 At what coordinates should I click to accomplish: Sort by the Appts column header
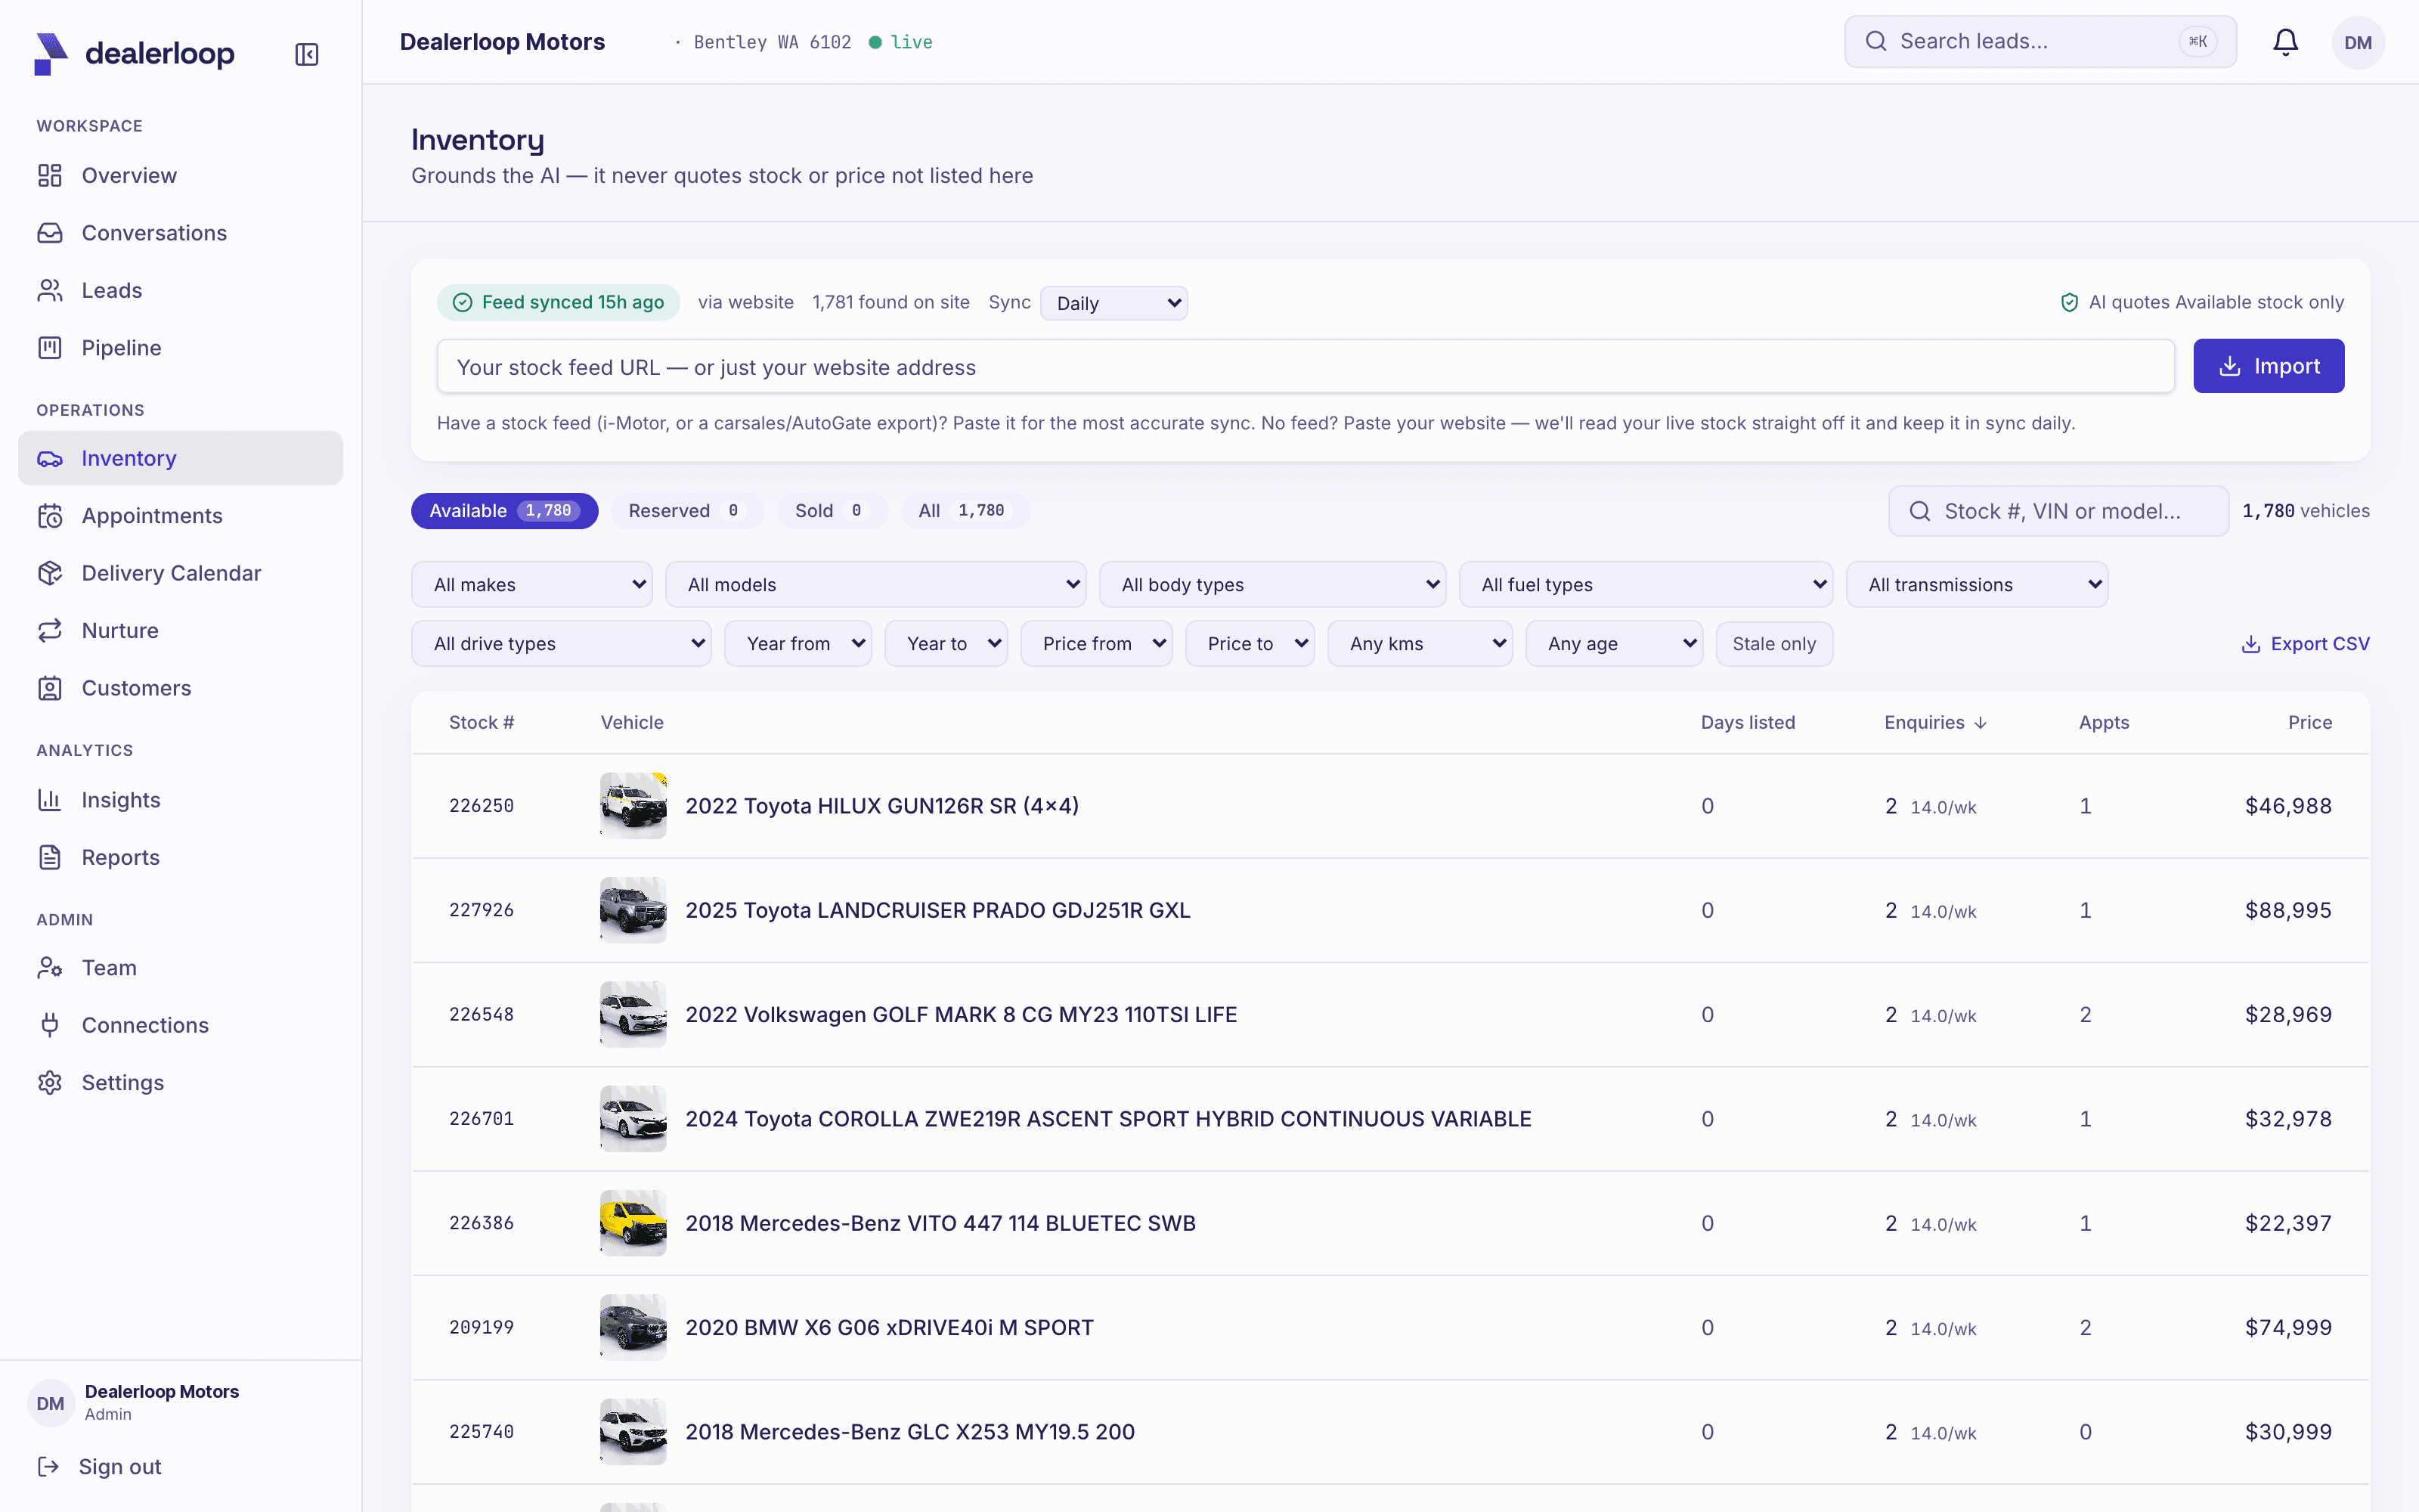2103,723
